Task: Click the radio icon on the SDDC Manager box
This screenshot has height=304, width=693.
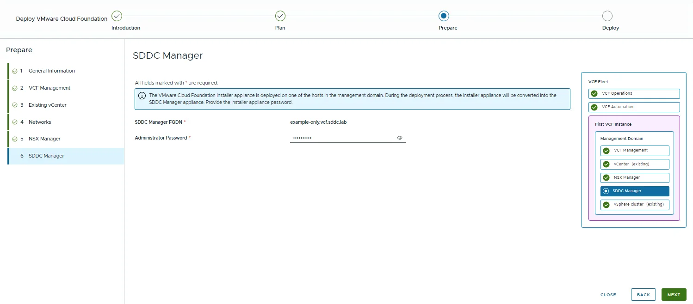Action: click(606, 191)
